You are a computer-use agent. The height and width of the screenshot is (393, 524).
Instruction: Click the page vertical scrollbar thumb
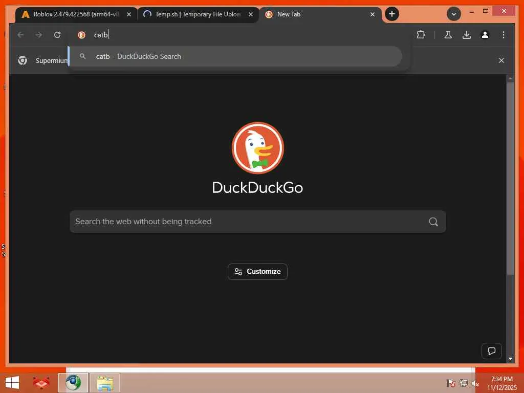510,179
